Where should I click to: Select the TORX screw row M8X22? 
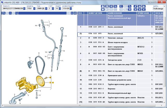tap(120, 66)
